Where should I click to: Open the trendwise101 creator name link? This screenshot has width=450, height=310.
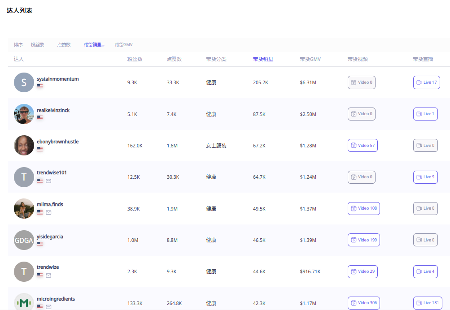click(x=52, y=173)
